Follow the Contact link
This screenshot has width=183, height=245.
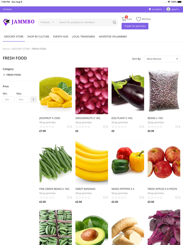click(7, 9)
